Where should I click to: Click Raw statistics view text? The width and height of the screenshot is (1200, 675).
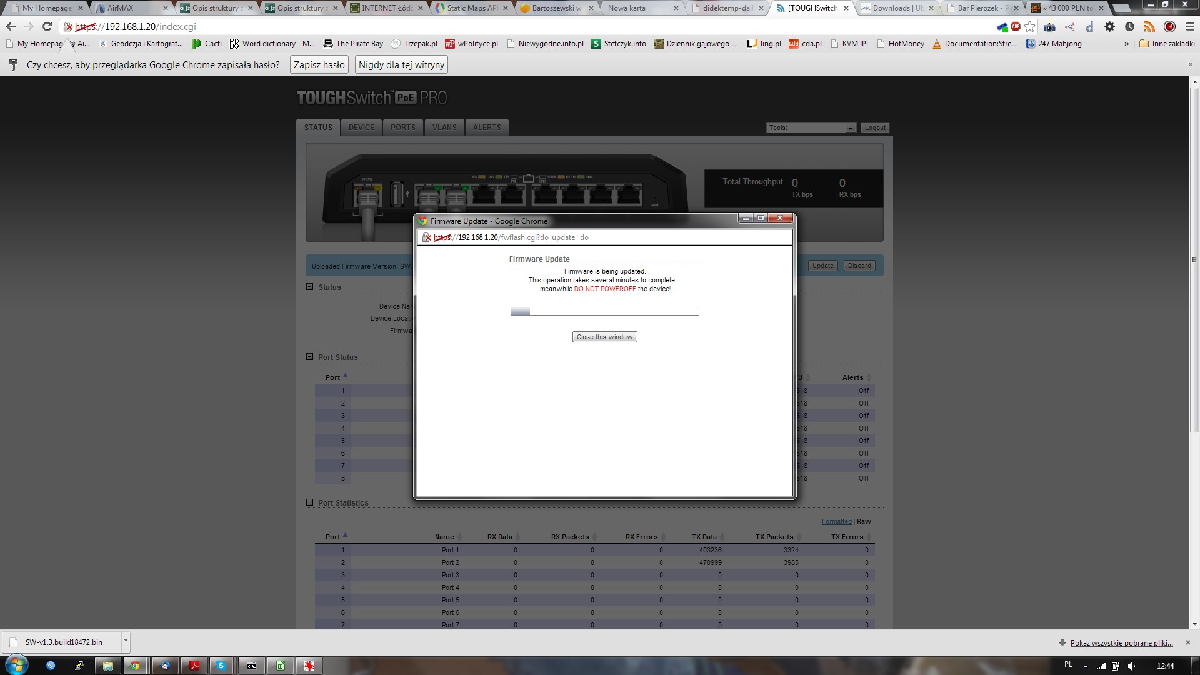(x=864, y=521)
